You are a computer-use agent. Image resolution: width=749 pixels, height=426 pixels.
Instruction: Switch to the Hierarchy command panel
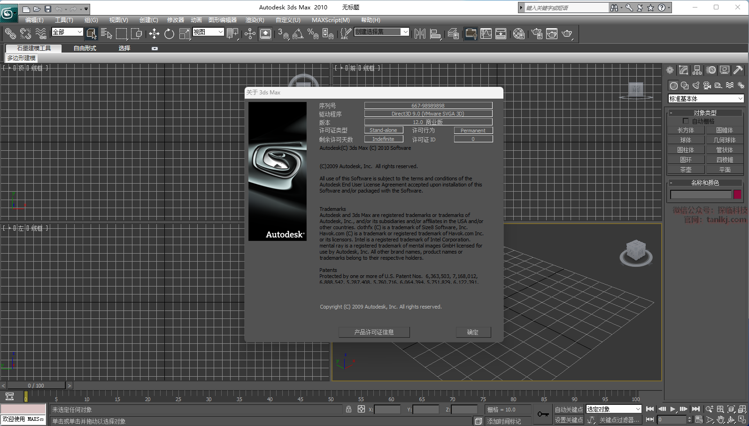[x=697, y=70]
